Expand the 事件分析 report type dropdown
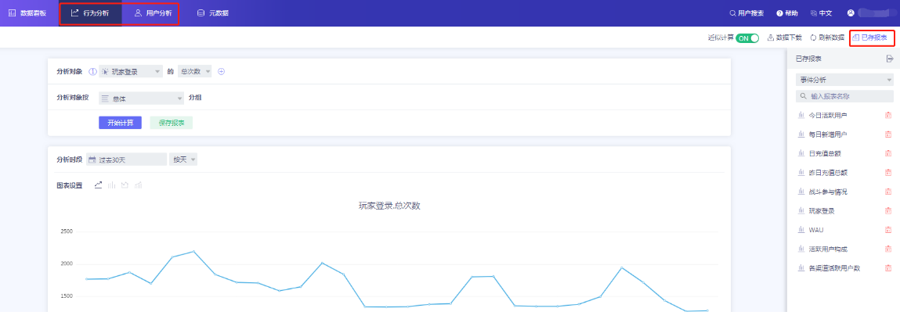 point(844,80)
